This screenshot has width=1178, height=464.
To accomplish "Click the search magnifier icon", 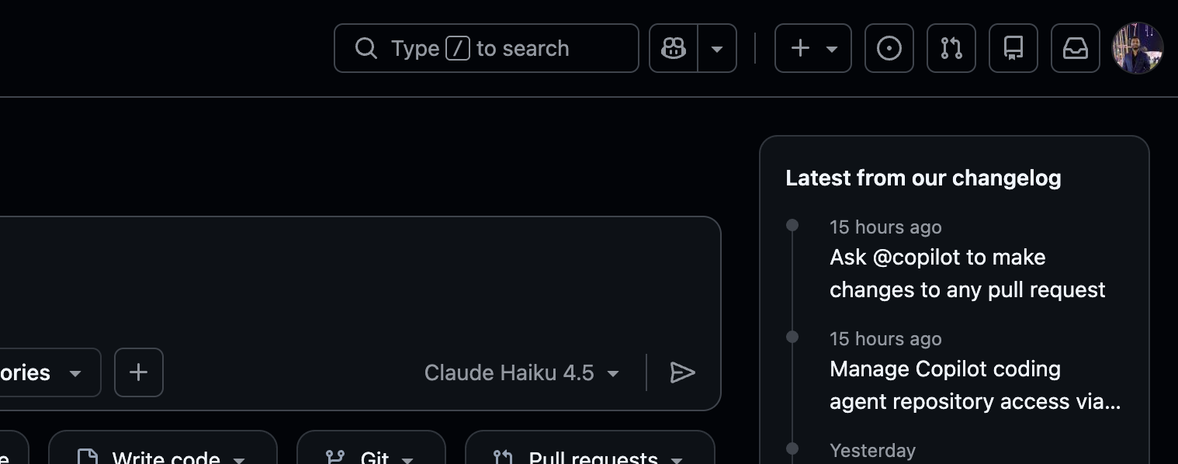I will [366, 48].
